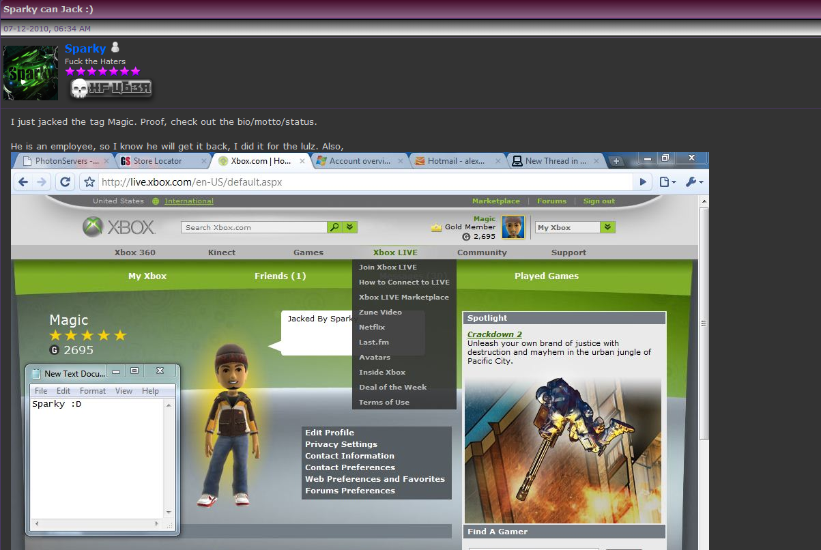Click the Magic gamer avatar picture
Image resolution: width=821 pixels, height=550 pixels.
click(x=513, y=227)
